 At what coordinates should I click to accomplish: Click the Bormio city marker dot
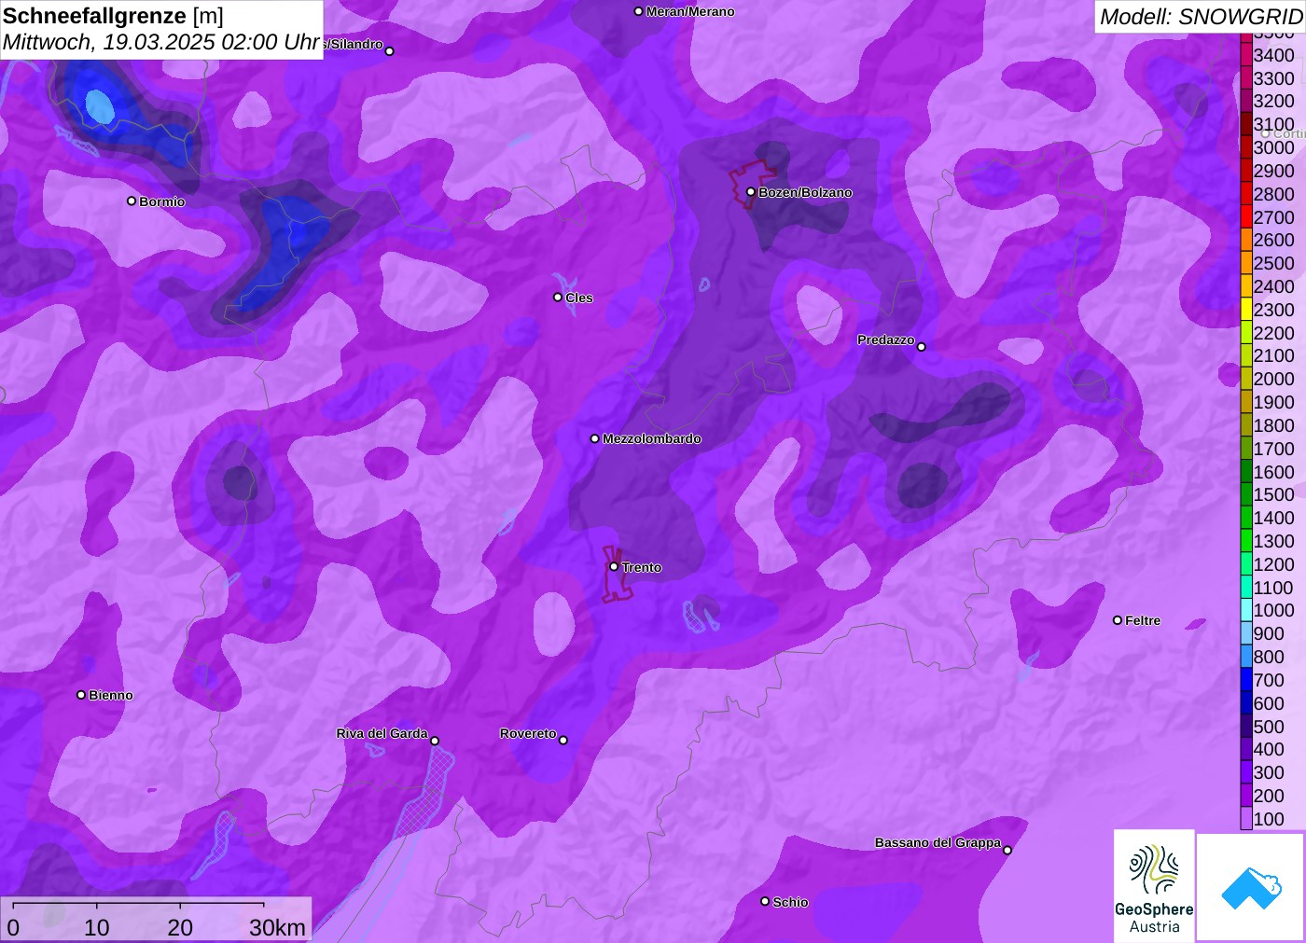click(x=132, y=201)
